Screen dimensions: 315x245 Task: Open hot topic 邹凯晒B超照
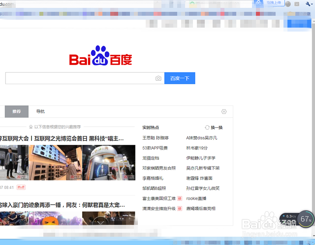[154, 188]
